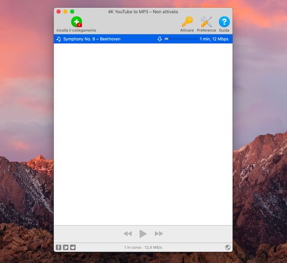This screenshot has width=287, height=263.
Task: Click the music note icon beside Symphony No. 9
Action: click(58, 39)
